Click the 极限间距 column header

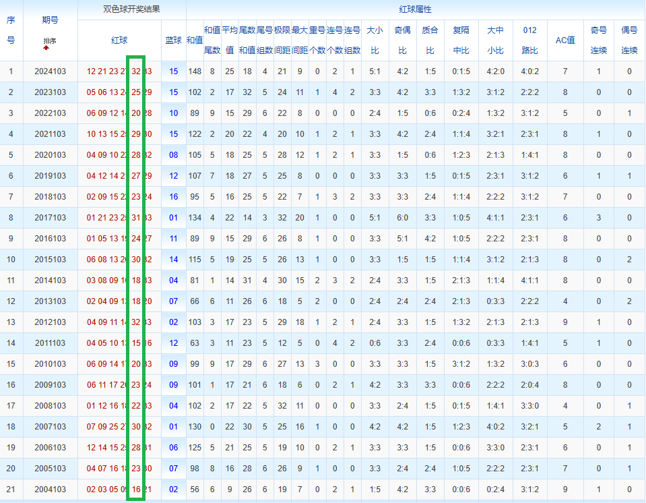pos(282,40)
